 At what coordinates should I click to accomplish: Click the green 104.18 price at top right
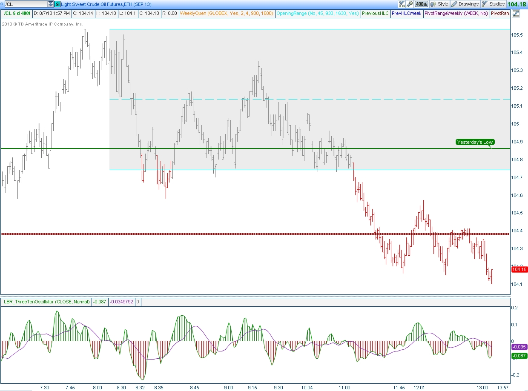(x=517, y=4)
